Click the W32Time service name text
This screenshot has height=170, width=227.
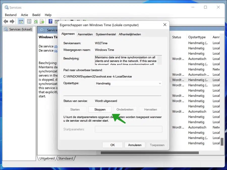(x=101, y=43)
